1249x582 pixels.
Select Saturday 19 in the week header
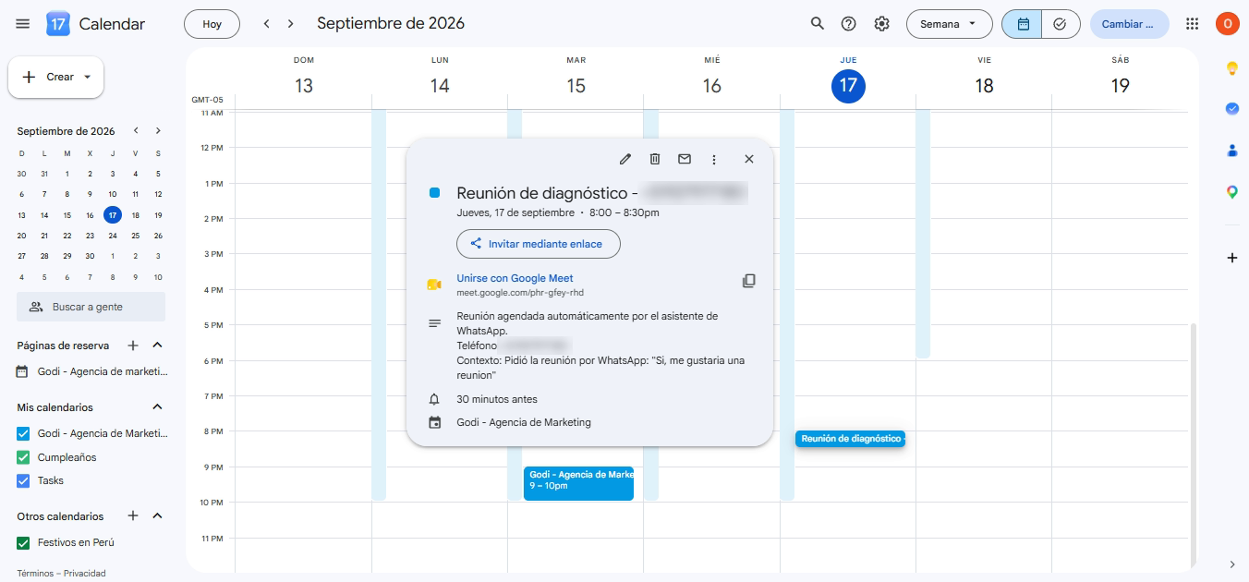1120,86
